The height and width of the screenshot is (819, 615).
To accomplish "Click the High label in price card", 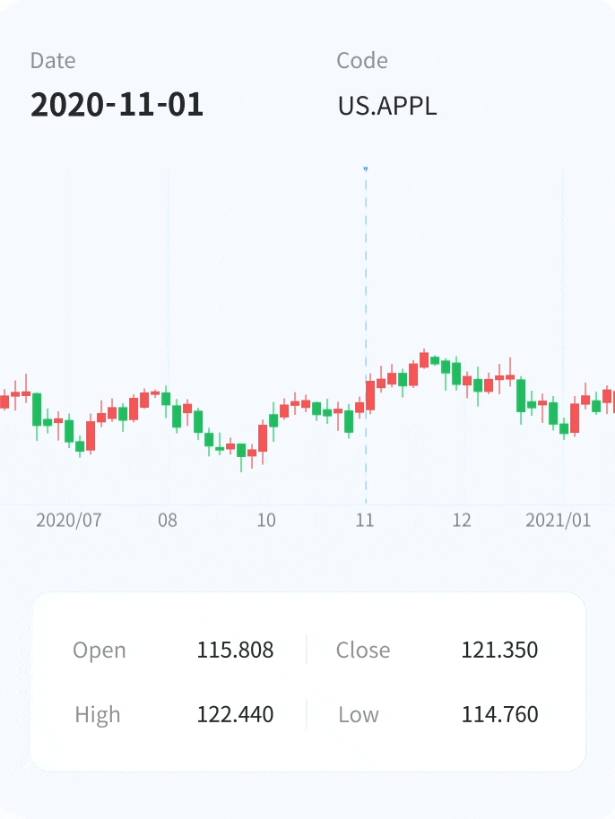I will [x=98, y=714].
